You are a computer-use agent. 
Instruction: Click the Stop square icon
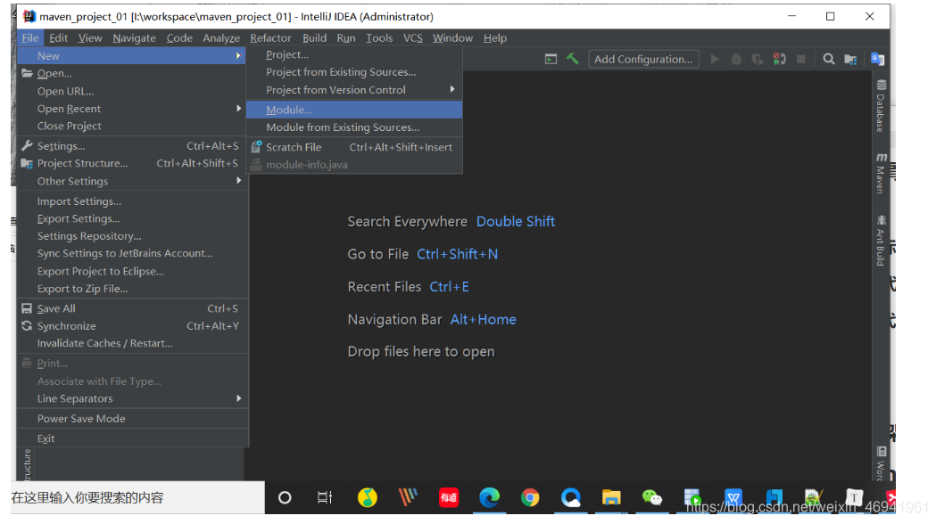(801, 59)
